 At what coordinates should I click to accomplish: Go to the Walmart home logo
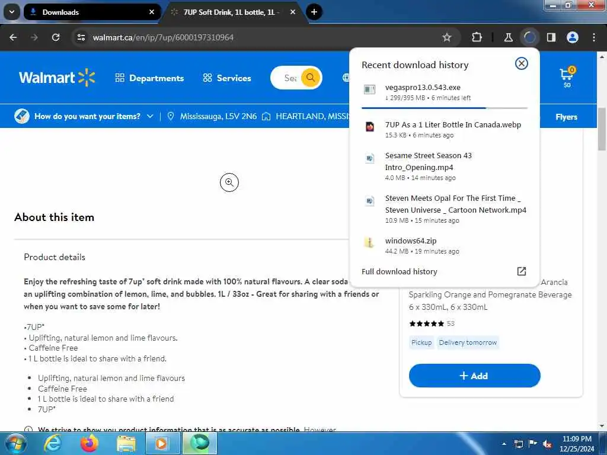57,78
